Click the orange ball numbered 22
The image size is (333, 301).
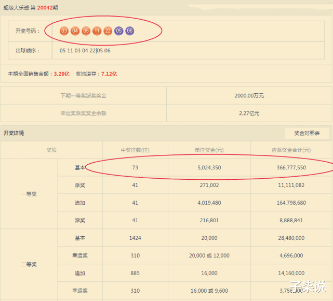tap(108, 31)
